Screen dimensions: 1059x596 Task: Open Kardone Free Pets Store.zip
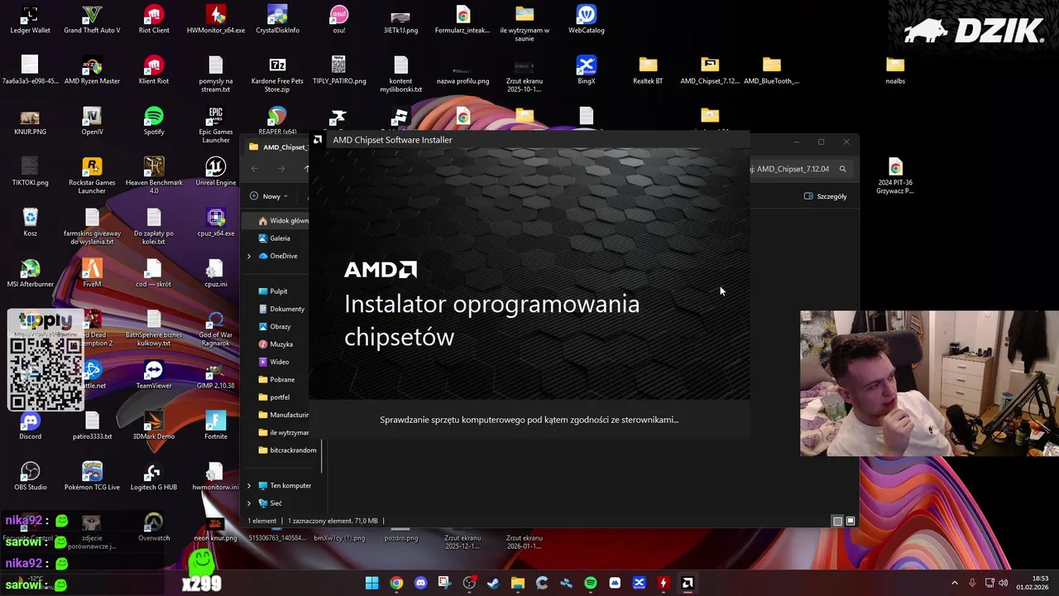point(277,74)
